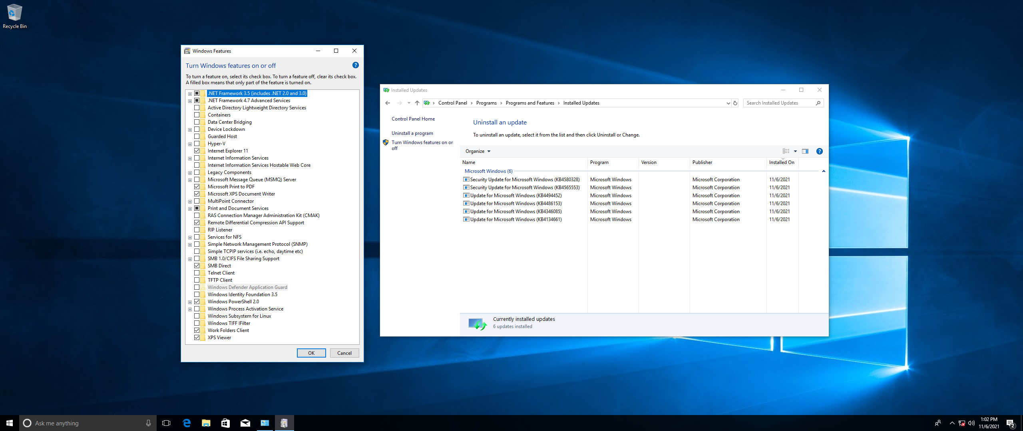This screenshot has width=1023, height=431.
Task: Expand the .NET Framework 3.5 tree node
Action: [x=190, y=94]
